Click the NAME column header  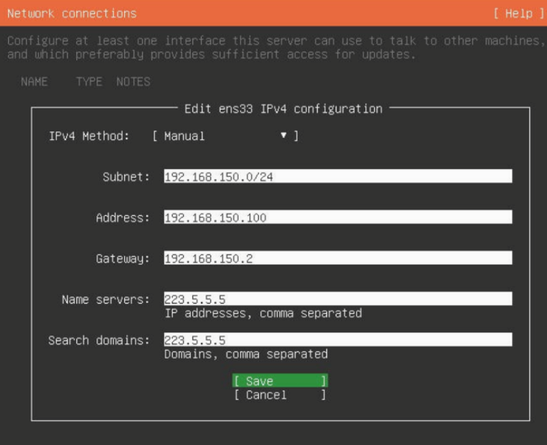tap(34, 82)
